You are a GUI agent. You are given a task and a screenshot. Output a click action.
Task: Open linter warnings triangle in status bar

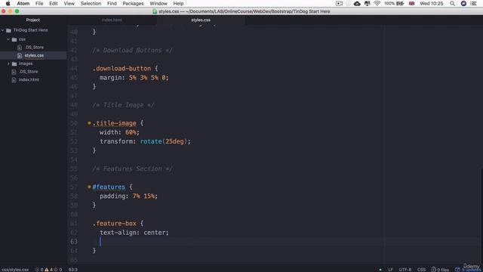point(48,270)
